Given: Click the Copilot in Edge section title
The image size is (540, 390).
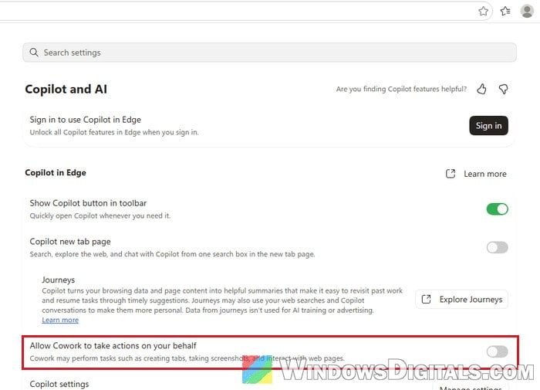Looking at the screenshot, I should 56,173.
